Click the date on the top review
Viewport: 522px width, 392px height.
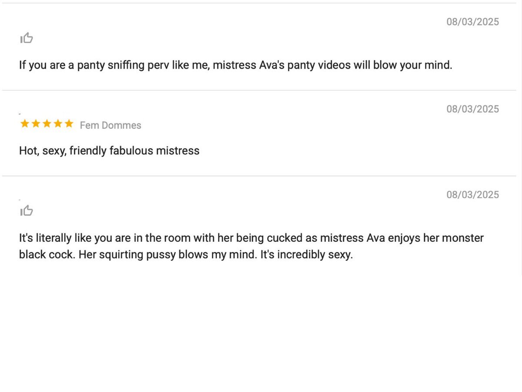click(x=472, y=22)
